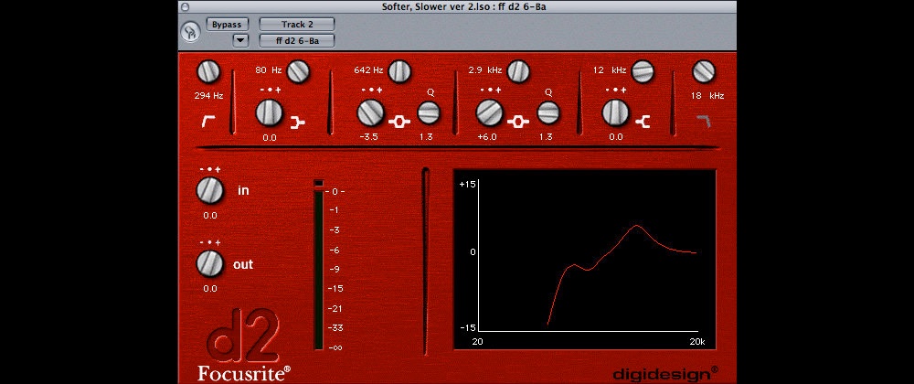Click the clip indicator atop level meter

(318, 184)
